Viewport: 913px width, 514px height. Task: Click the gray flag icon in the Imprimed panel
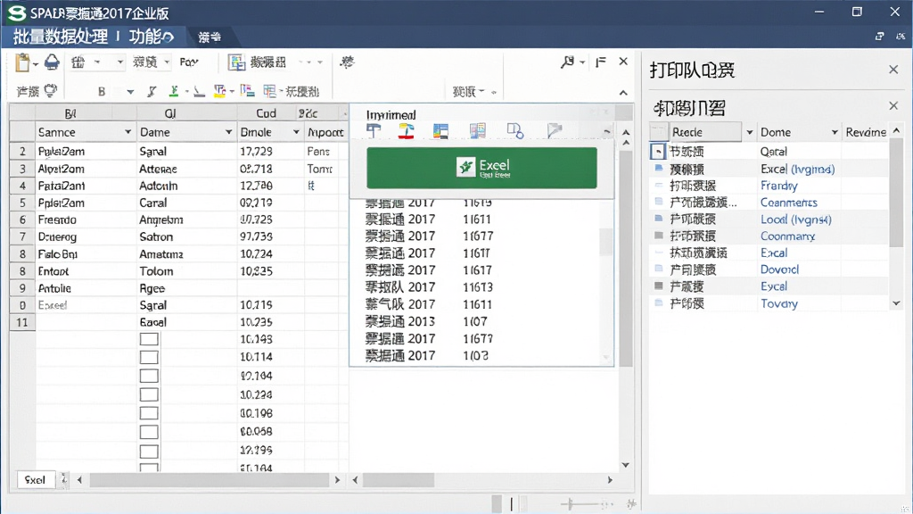[x=555, y=131]
